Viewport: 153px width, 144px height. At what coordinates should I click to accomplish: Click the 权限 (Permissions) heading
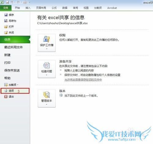point(62,35)
